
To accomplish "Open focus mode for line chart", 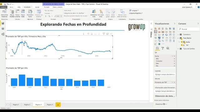I will [x=107, y=34].
